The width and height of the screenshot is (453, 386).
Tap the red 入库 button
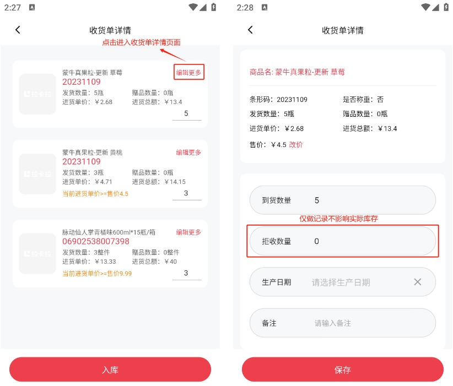[x=110, y=369]
